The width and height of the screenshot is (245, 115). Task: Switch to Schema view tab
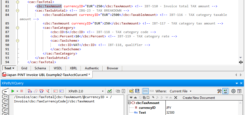click(40, 68)
